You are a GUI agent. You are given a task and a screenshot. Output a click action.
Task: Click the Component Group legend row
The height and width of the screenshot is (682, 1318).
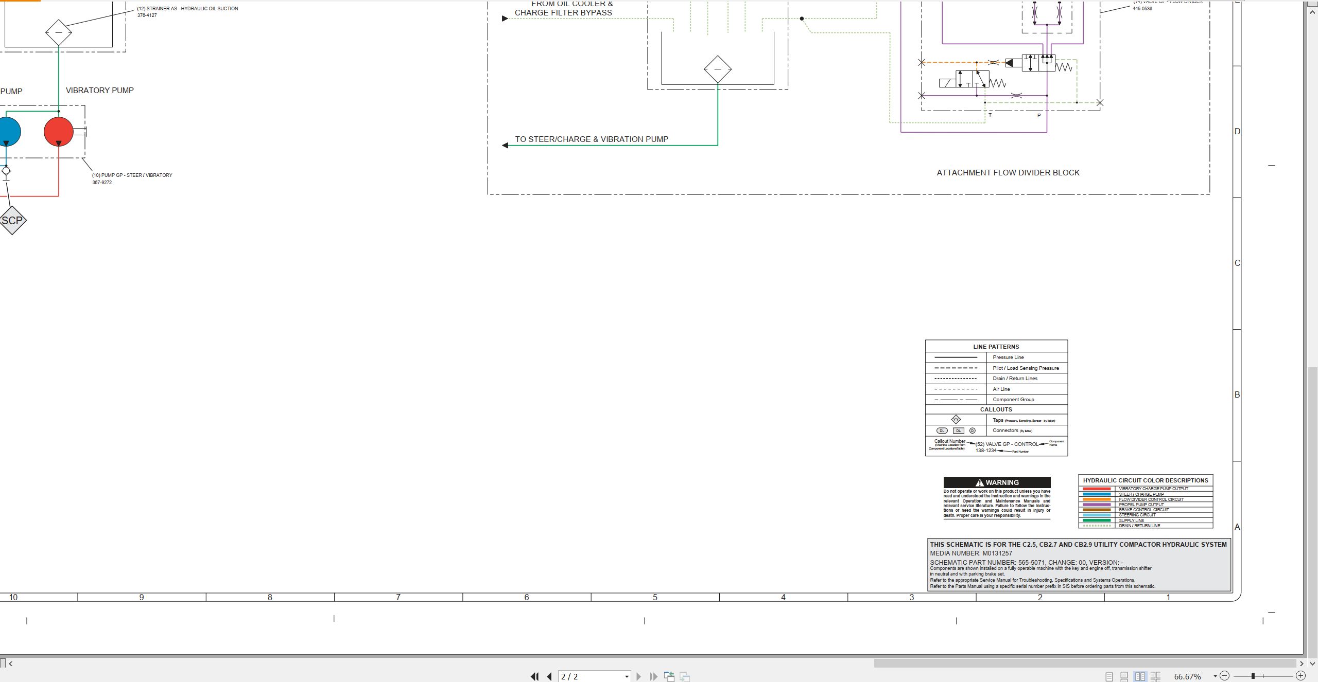996,400
